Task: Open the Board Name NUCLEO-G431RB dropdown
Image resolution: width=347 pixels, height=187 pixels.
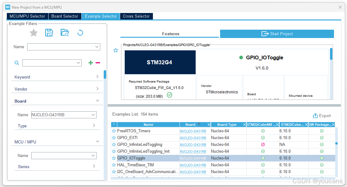Action: point(93,115)
